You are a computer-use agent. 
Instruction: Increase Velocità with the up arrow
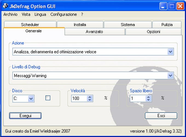[90, 97]
